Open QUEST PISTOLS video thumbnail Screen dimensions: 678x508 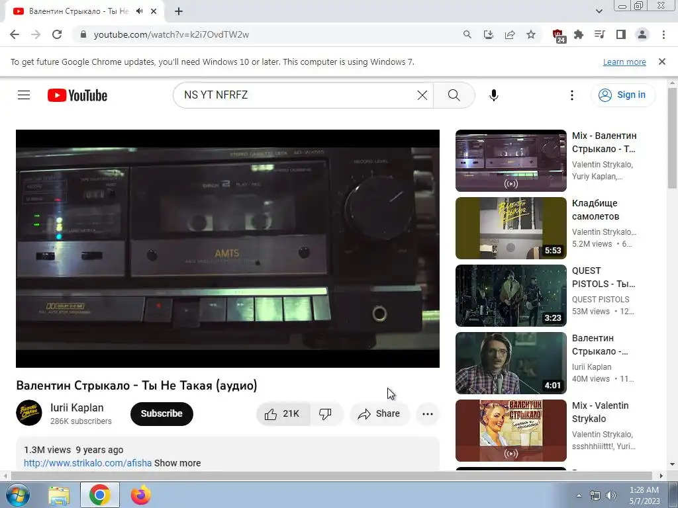coord(510,296)
